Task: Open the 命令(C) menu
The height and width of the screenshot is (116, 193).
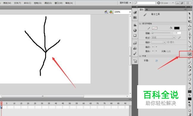Action: [27, 3]
